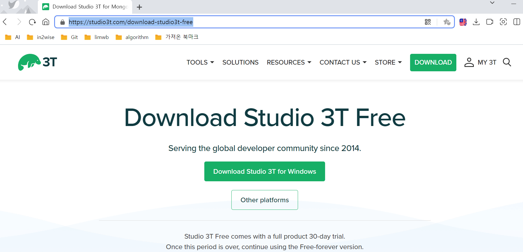
Task: Click the Studio 3T logo
Action: tap(38, 62)
